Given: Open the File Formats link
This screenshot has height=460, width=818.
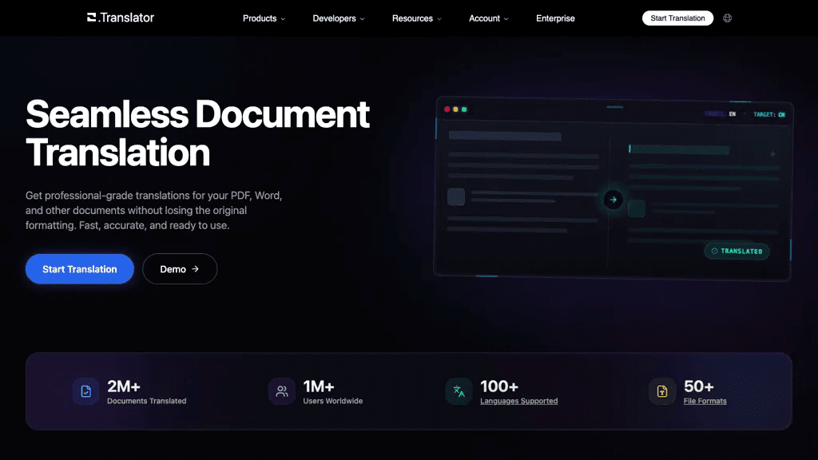Looking at the screenshot, I should tap(705, 401).
